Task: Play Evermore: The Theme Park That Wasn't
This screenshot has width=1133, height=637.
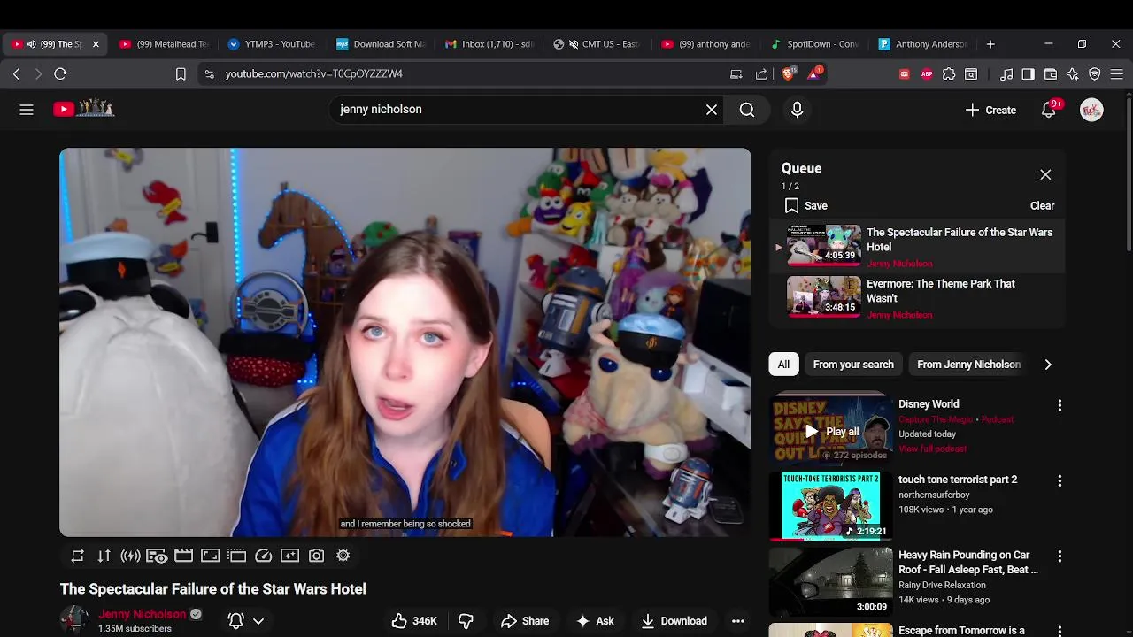Action: point(918,298)
